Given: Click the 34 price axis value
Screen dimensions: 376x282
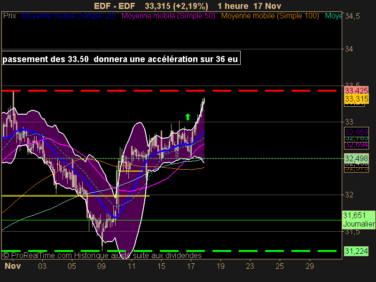Looking at the screenshot, I should 349,49.
